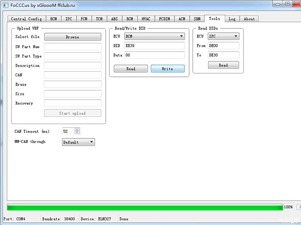301x225 pixels.
Task: Click the SW Part Num field
Action: pos(72,46)
